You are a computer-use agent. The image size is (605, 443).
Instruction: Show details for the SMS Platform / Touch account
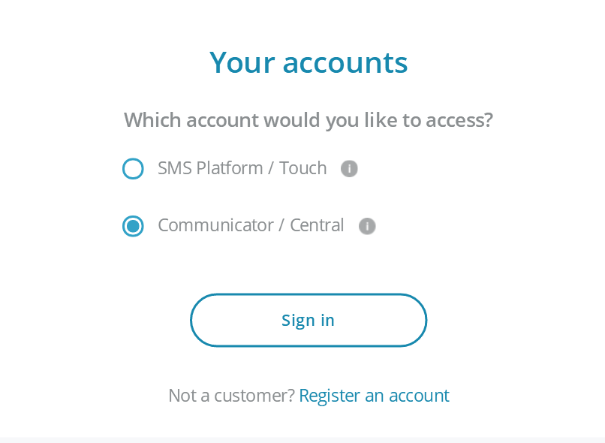[349, 169]
